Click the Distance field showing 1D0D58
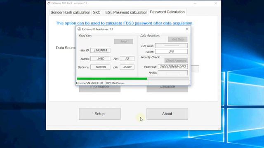Viewport: 264px width, 148px height. point(100,67)
